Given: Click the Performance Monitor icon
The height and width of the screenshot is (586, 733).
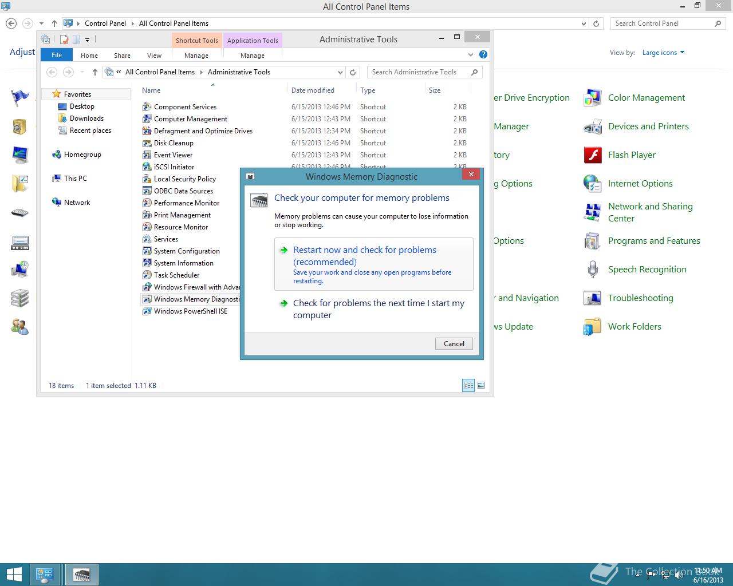Looking at the screenshot, I should click(x=147, y=203).
